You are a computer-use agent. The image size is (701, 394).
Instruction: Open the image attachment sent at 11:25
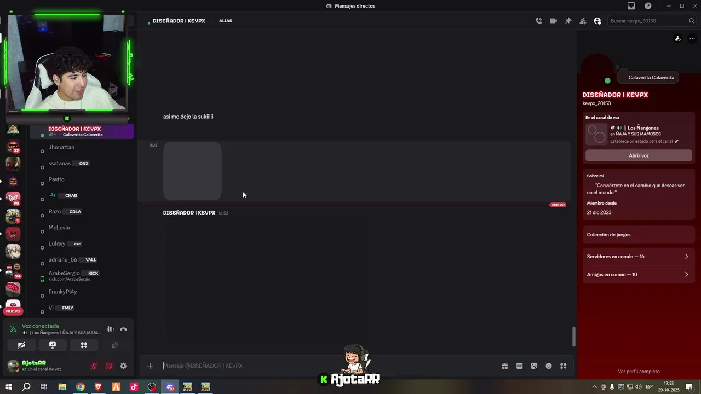[192, 171]
